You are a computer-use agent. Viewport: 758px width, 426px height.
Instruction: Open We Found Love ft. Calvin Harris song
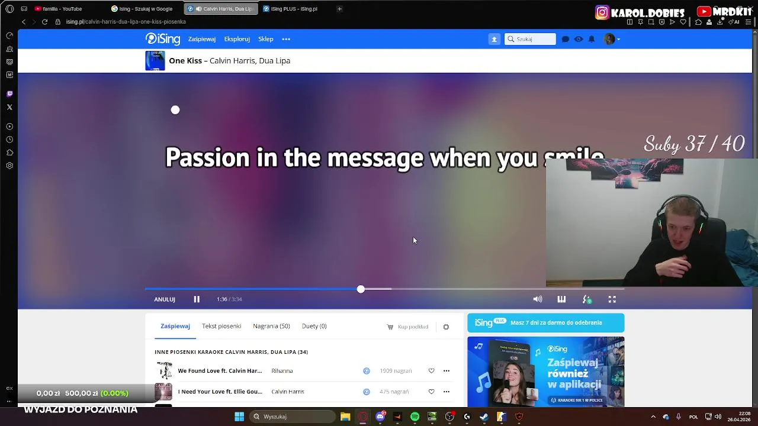click(x=220, y=371)
